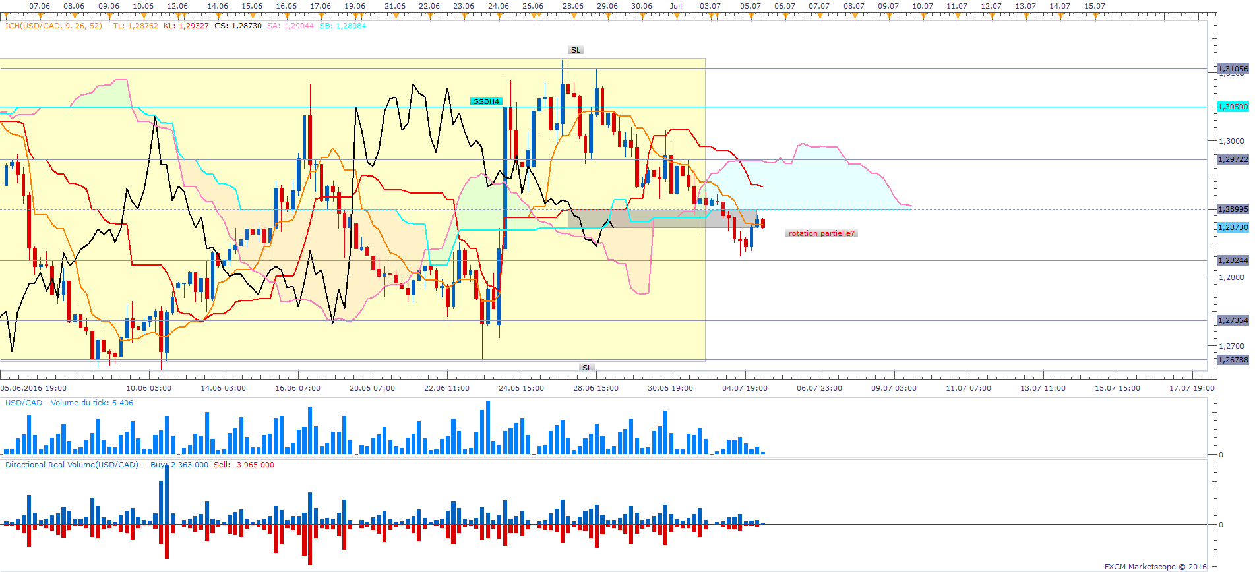Select the Sell: -3 965 000 value
Screen dimensions: 1255x572
point(243,465)
